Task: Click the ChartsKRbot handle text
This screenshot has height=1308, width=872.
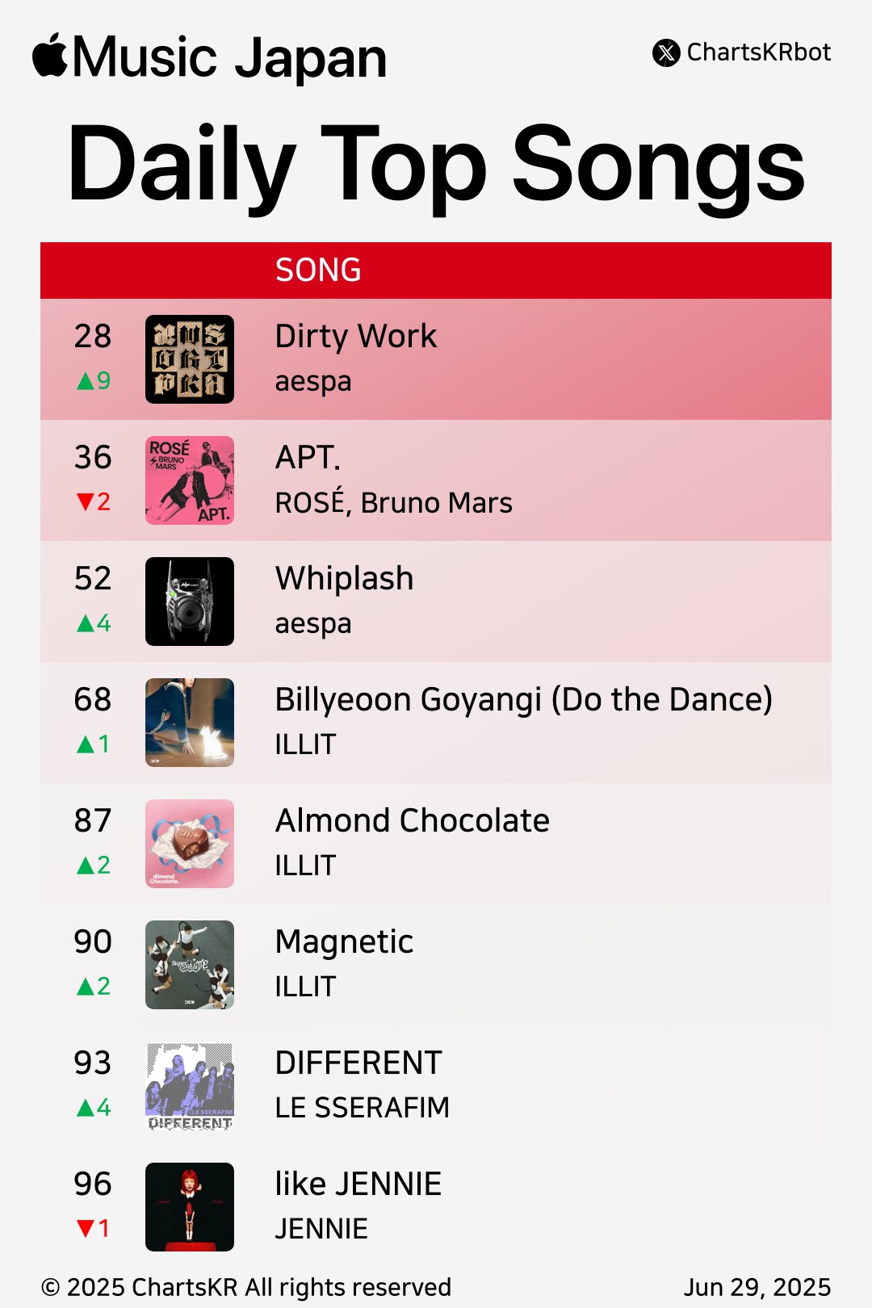Action: click(x=759, y=52)
